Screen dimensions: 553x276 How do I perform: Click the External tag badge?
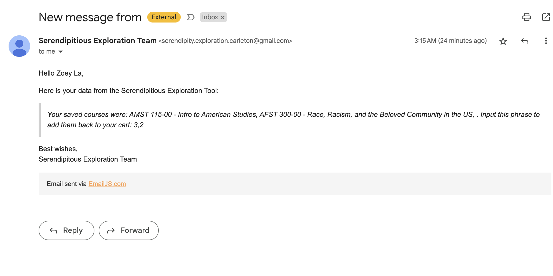pyautogui.click(x=164, y=17)
